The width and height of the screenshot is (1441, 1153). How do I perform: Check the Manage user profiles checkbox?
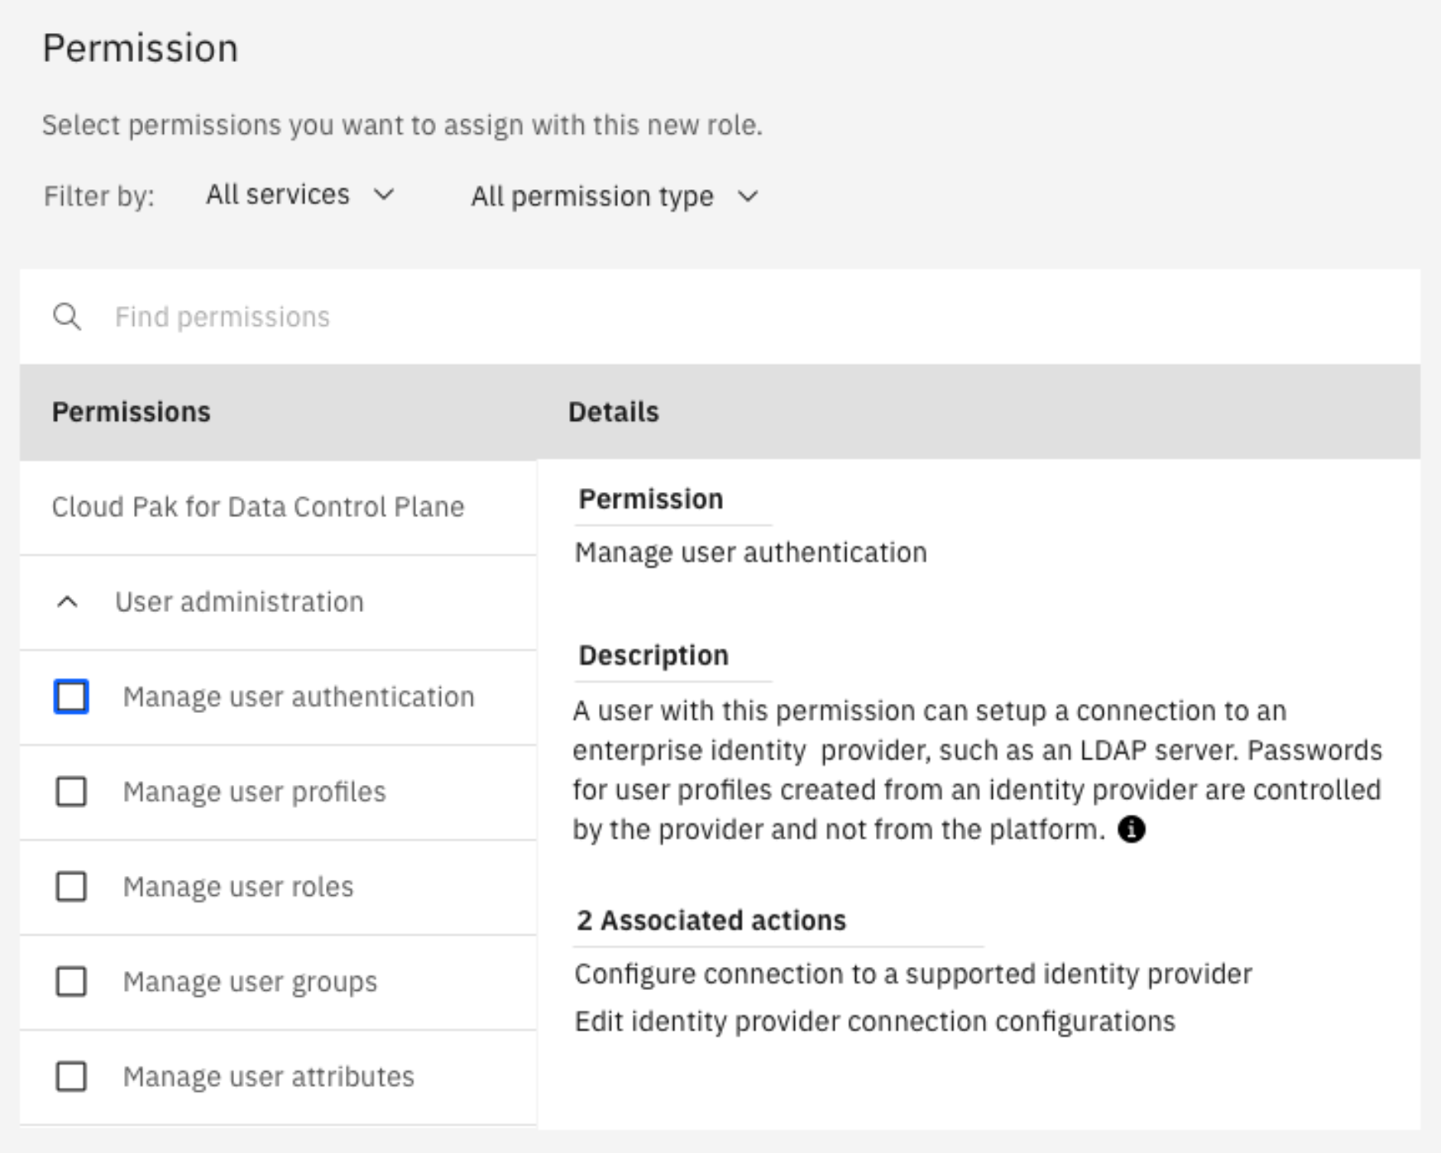click(71, 792)
